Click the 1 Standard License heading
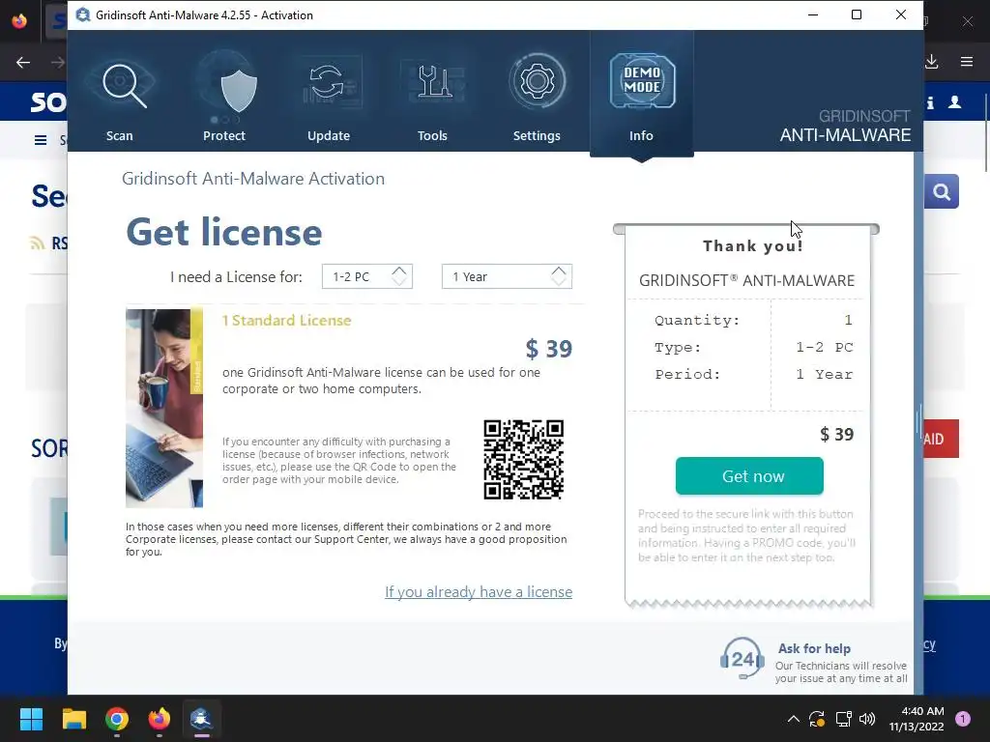The width and height of the screenshot is (990, 742). [x=286, y=321]
